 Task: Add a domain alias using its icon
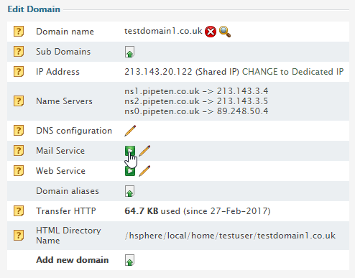[129, 191]
